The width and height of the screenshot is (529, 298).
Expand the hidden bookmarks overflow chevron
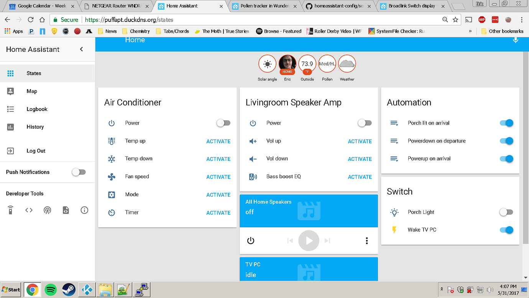point(470,31)
